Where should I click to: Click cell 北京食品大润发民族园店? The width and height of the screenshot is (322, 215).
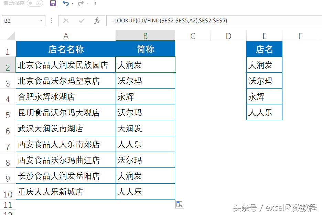(66, 65)
